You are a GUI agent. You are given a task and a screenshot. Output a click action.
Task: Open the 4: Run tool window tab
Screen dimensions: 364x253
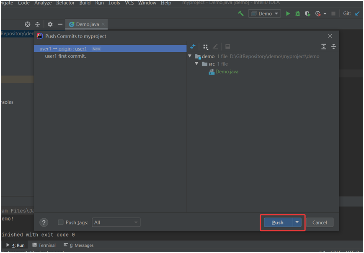point(15,245)
